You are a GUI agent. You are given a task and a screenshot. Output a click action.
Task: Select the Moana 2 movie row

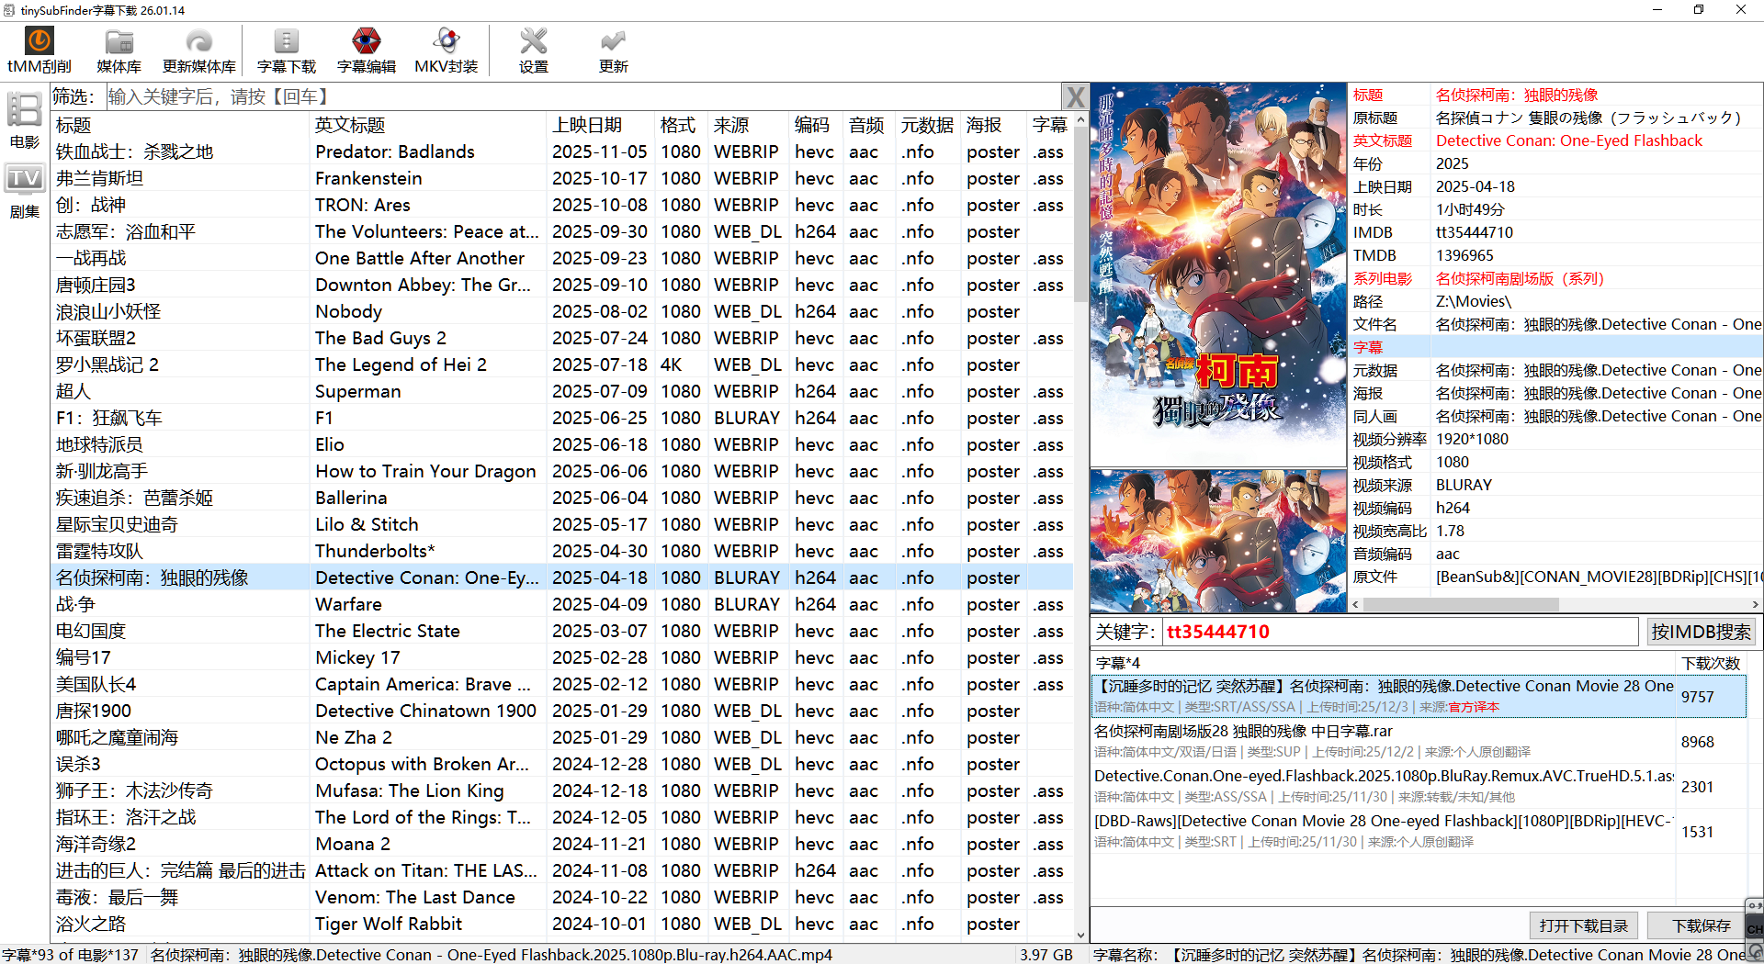tap(562, 844)
